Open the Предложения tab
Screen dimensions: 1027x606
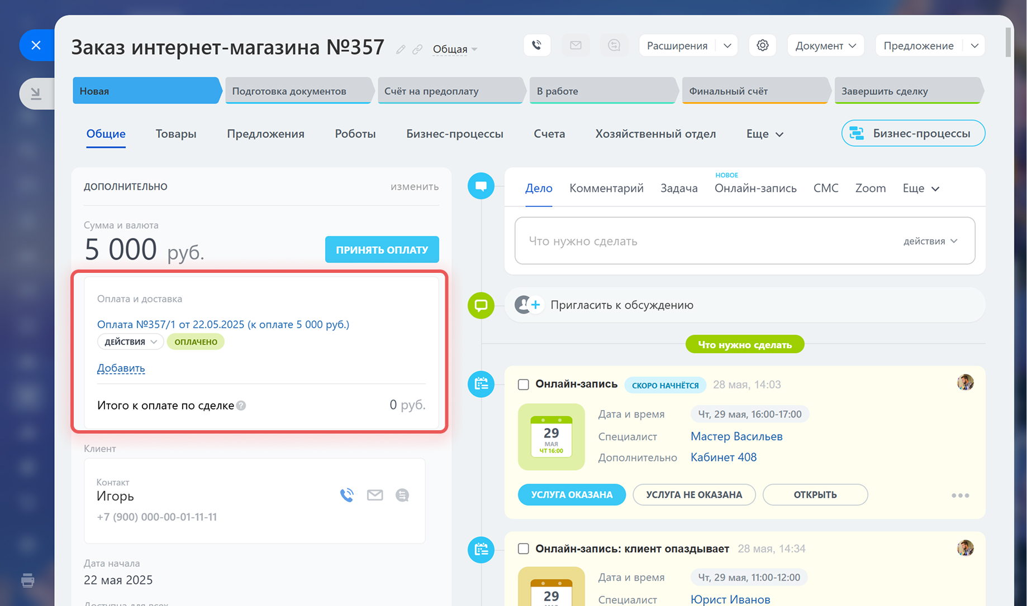pyautogui.click(x=265, y=134)
